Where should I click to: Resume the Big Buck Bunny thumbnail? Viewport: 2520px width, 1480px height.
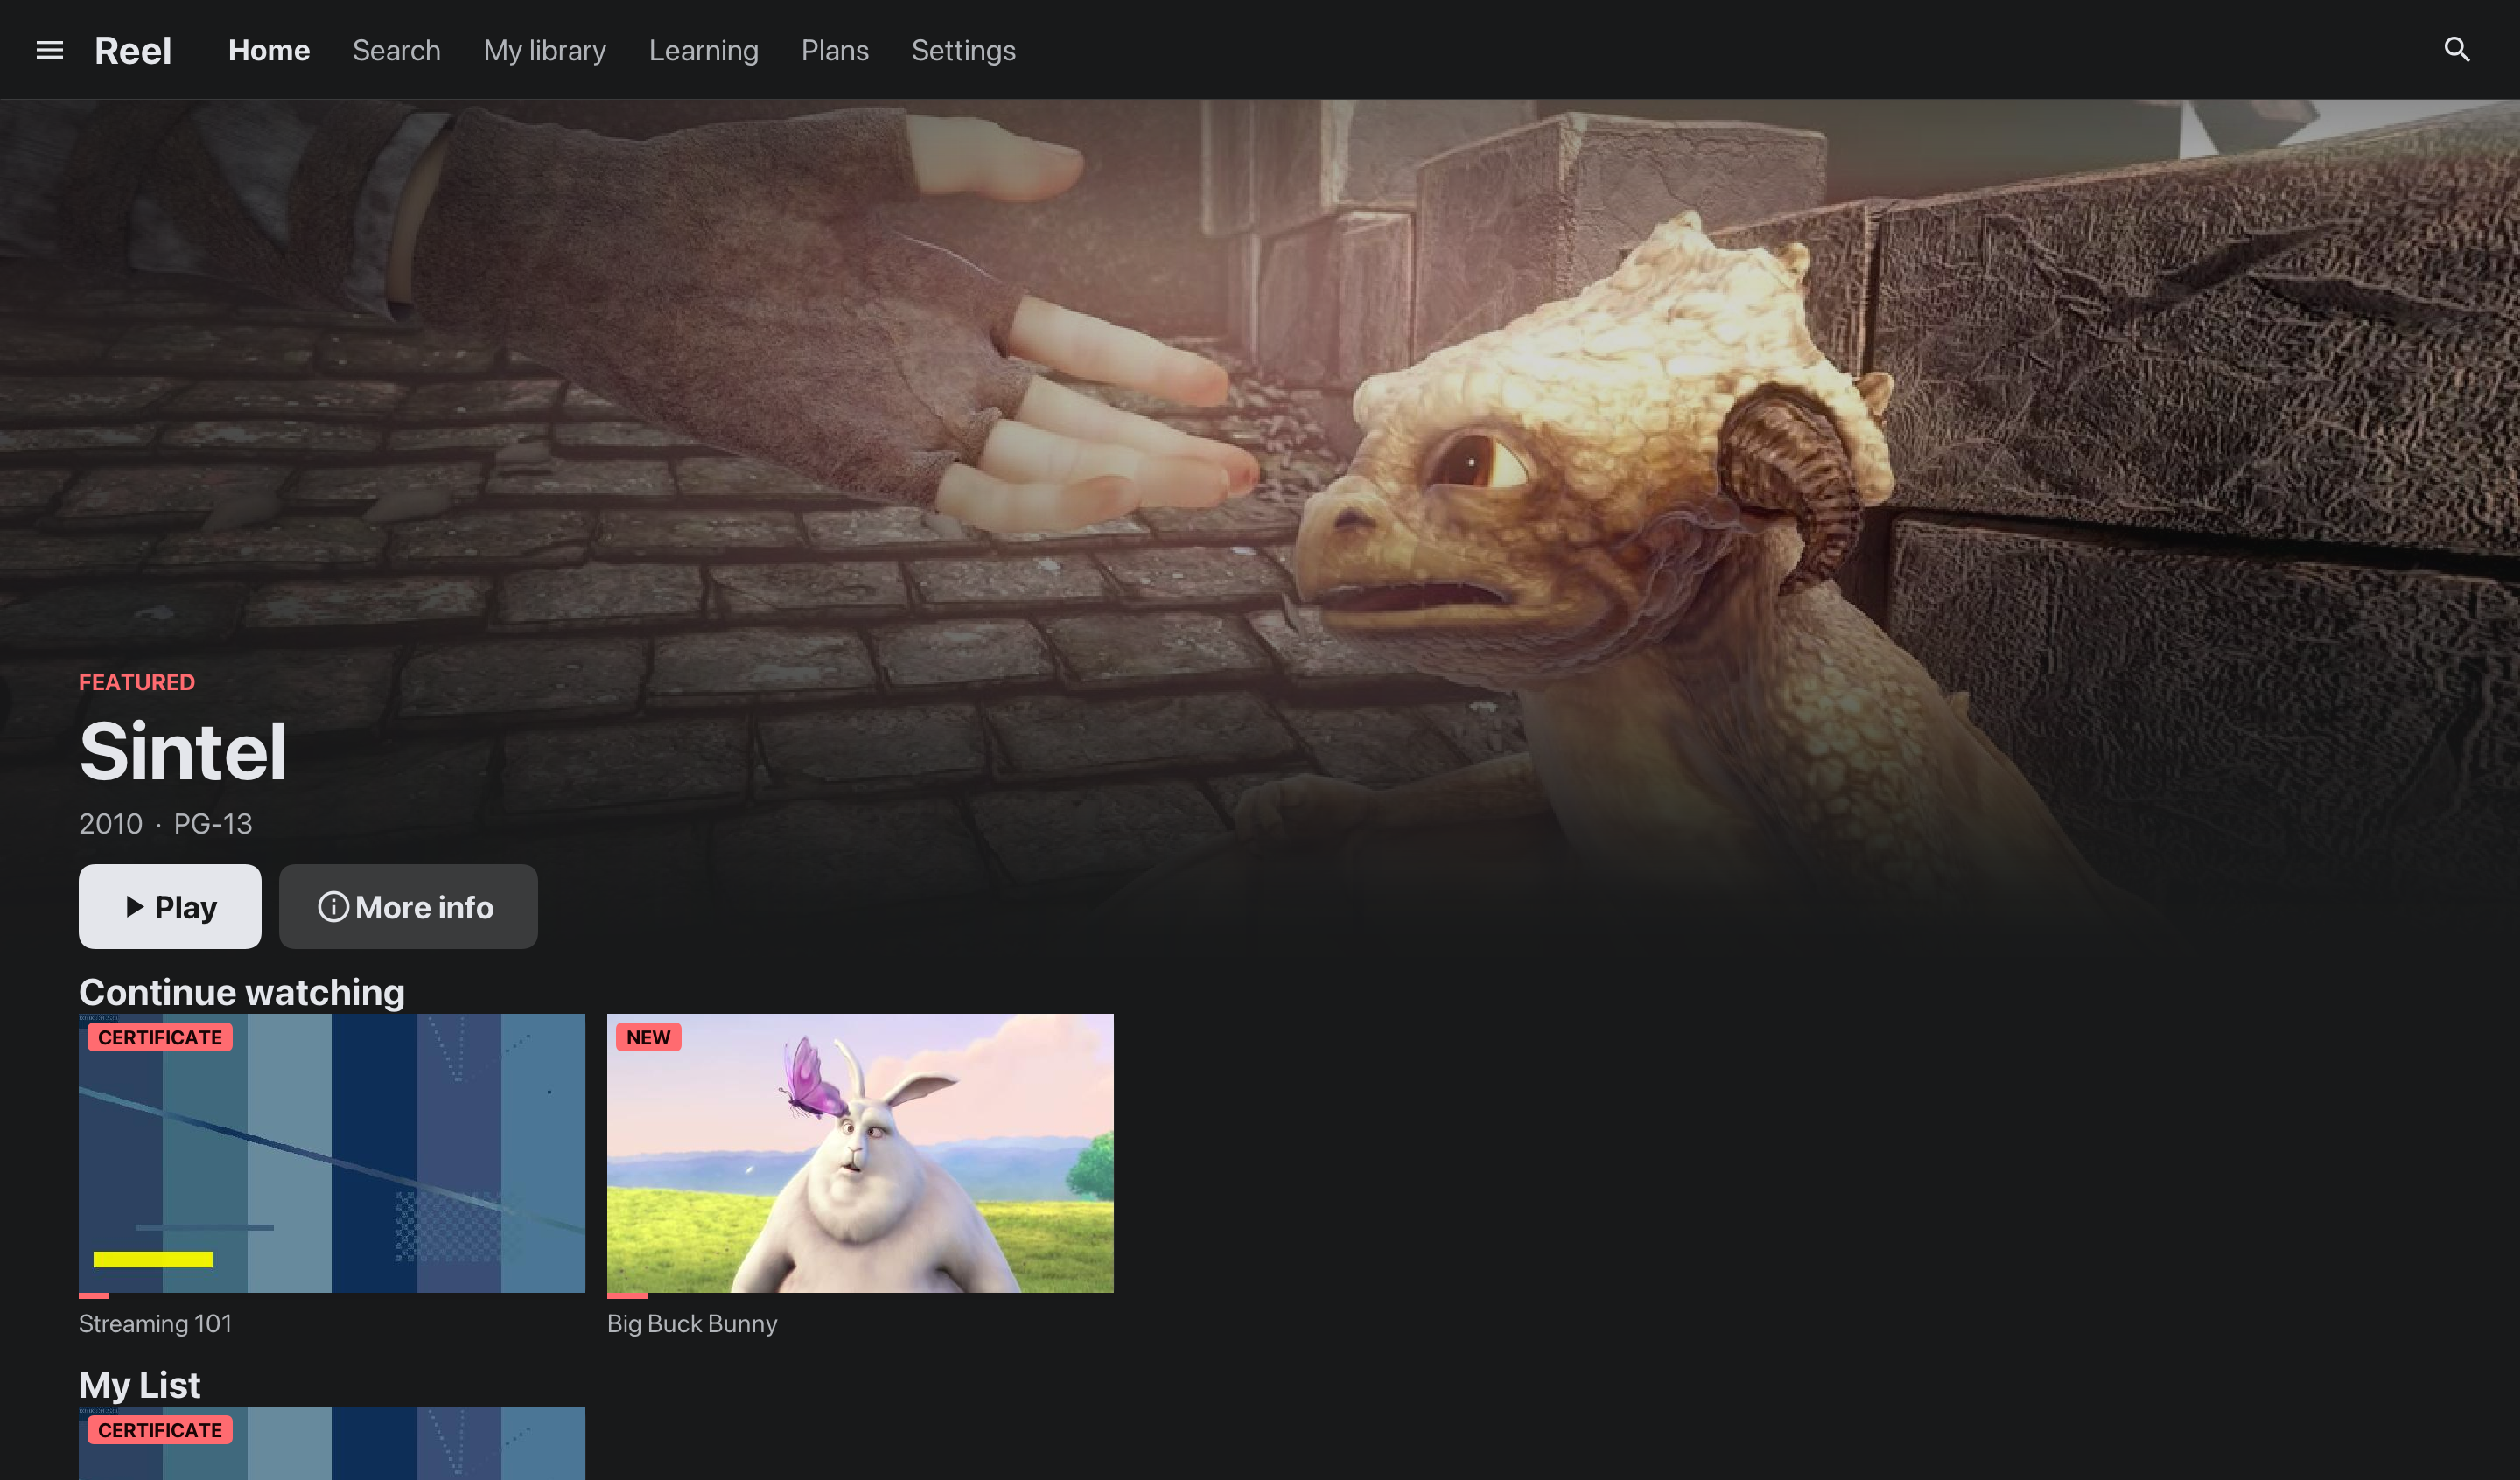pyautogui.click(x=860, y=1153)
